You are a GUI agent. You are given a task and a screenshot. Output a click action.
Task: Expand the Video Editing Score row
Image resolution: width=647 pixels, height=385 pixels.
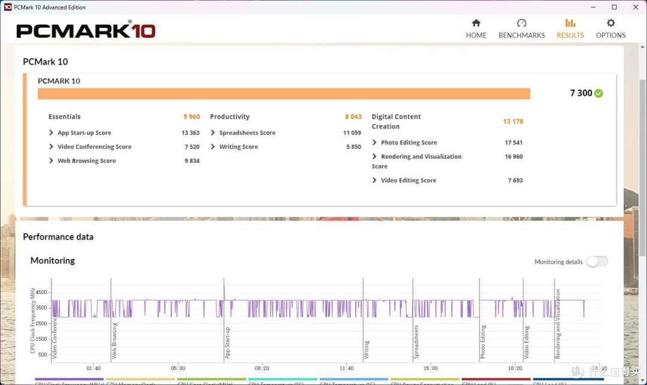375,180
